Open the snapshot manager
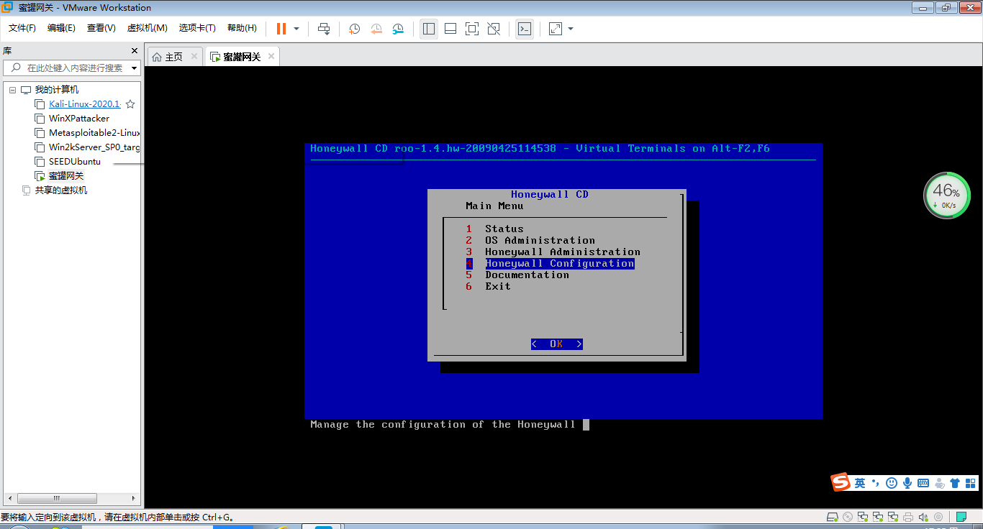The height and width of the screenshot is (529, 983). (x=398, y=29)
